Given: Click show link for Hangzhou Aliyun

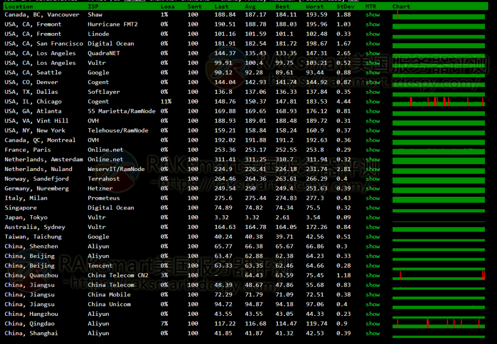Looking at the screenshot, I should tap(373, 314).
